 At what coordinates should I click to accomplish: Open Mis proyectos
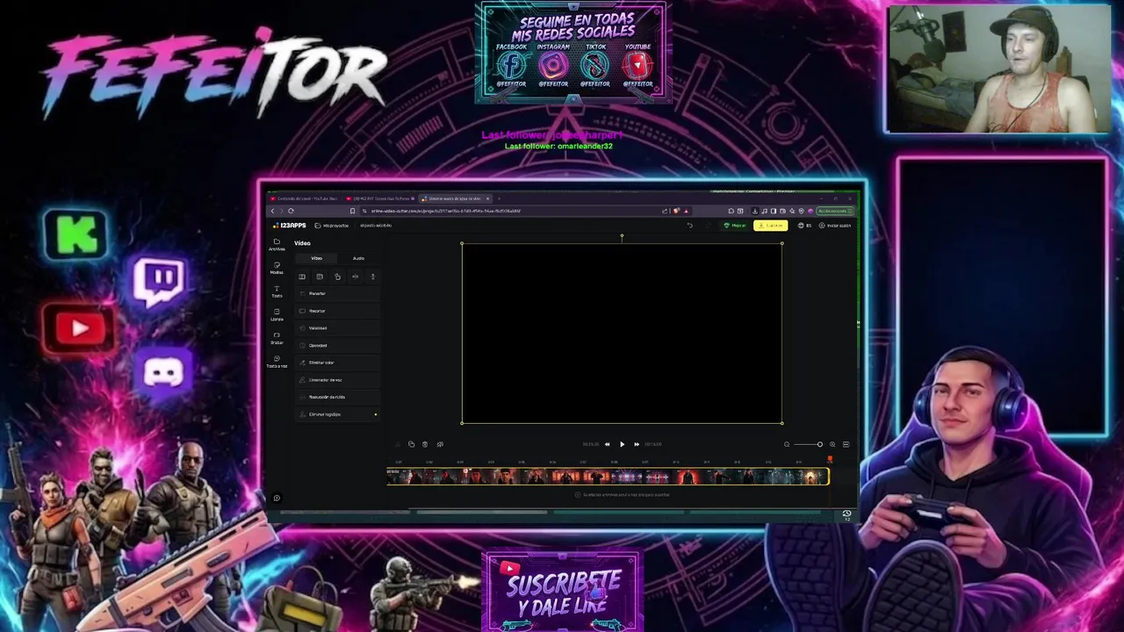point(332,226)
